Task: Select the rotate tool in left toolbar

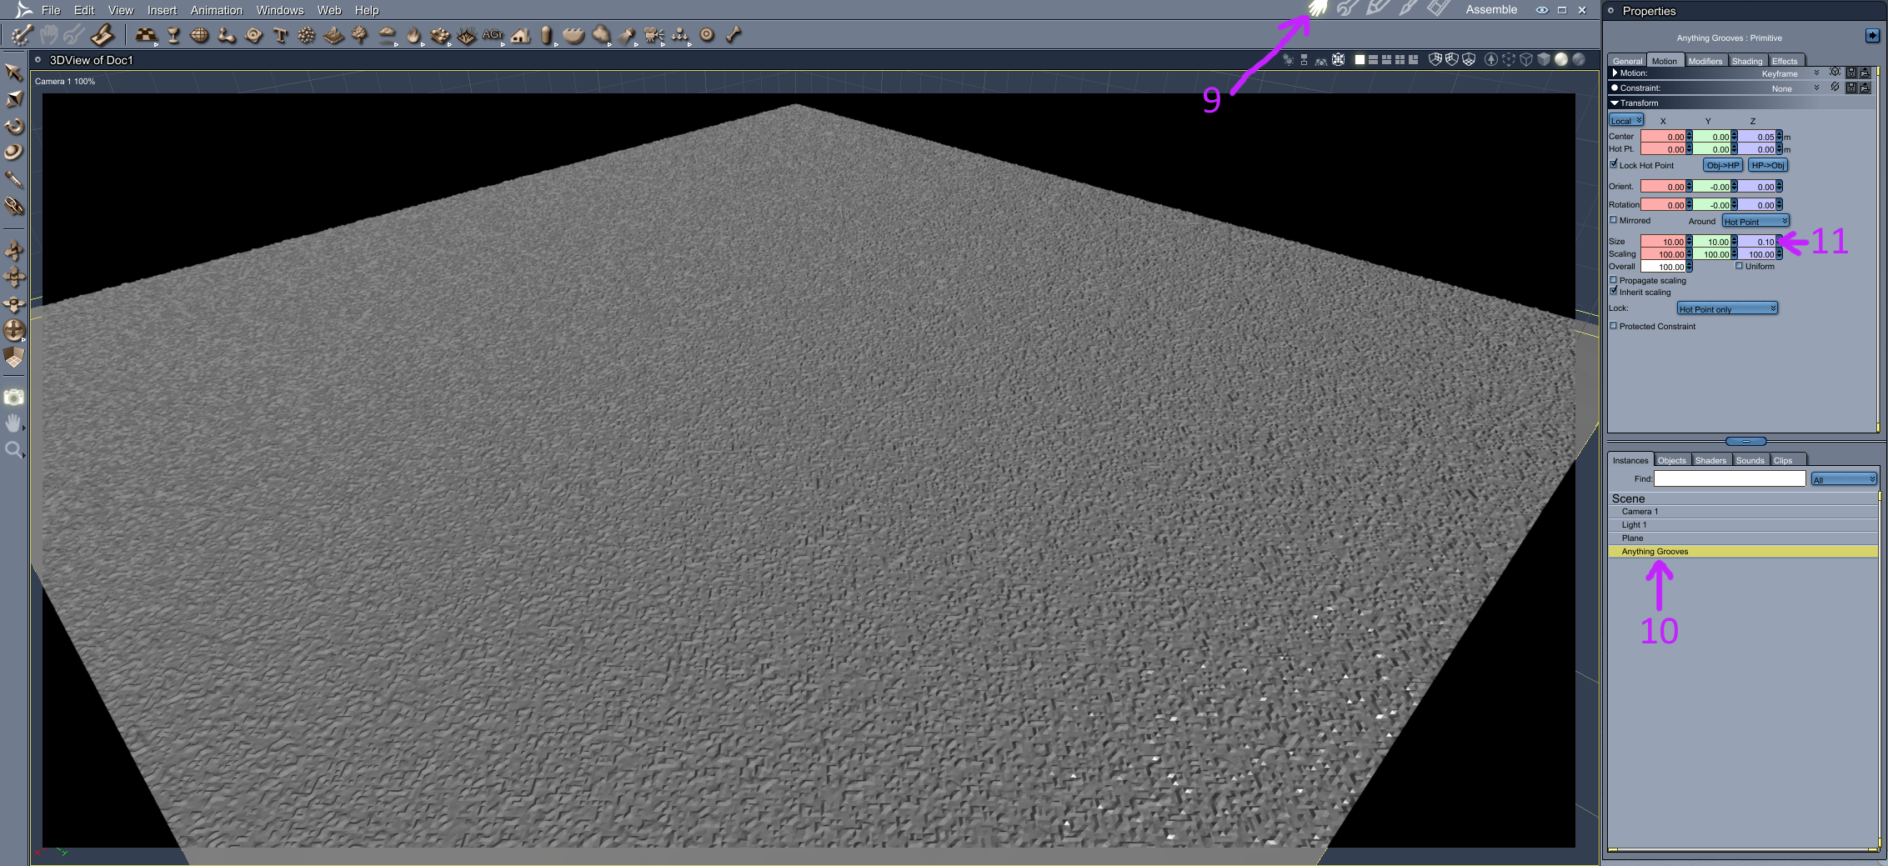Action: click(13, 126)
